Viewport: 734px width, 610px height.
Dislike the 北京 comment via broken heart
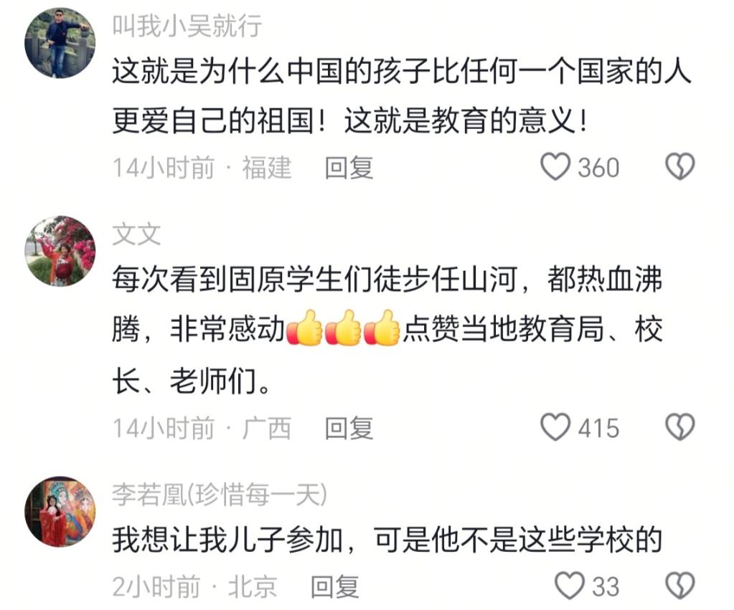679,586
